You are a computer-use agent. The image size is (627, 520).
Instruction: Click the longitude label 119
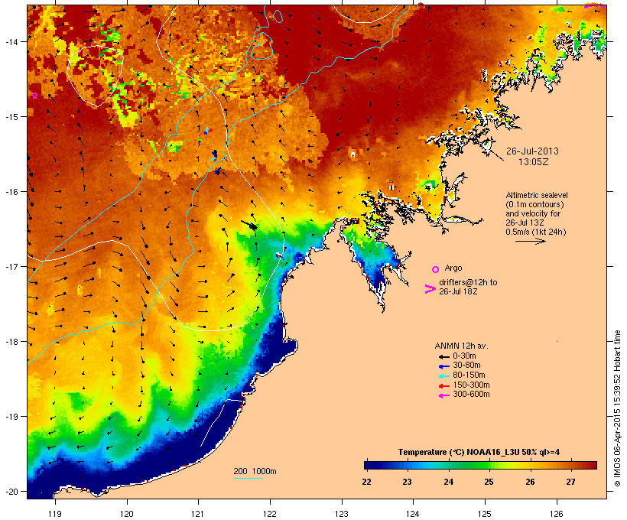[x=55, y=514]
